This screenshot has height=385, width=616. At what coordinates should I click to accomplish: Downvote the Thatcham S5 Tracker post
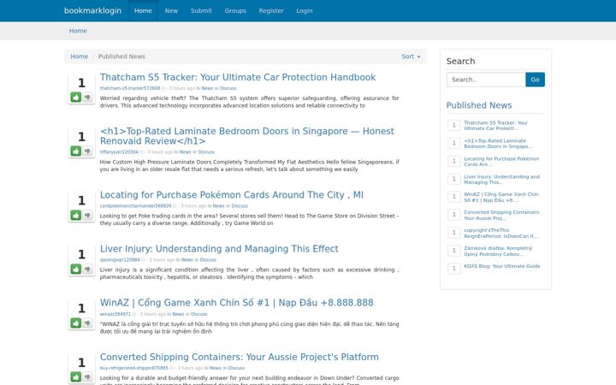(87, 97)
